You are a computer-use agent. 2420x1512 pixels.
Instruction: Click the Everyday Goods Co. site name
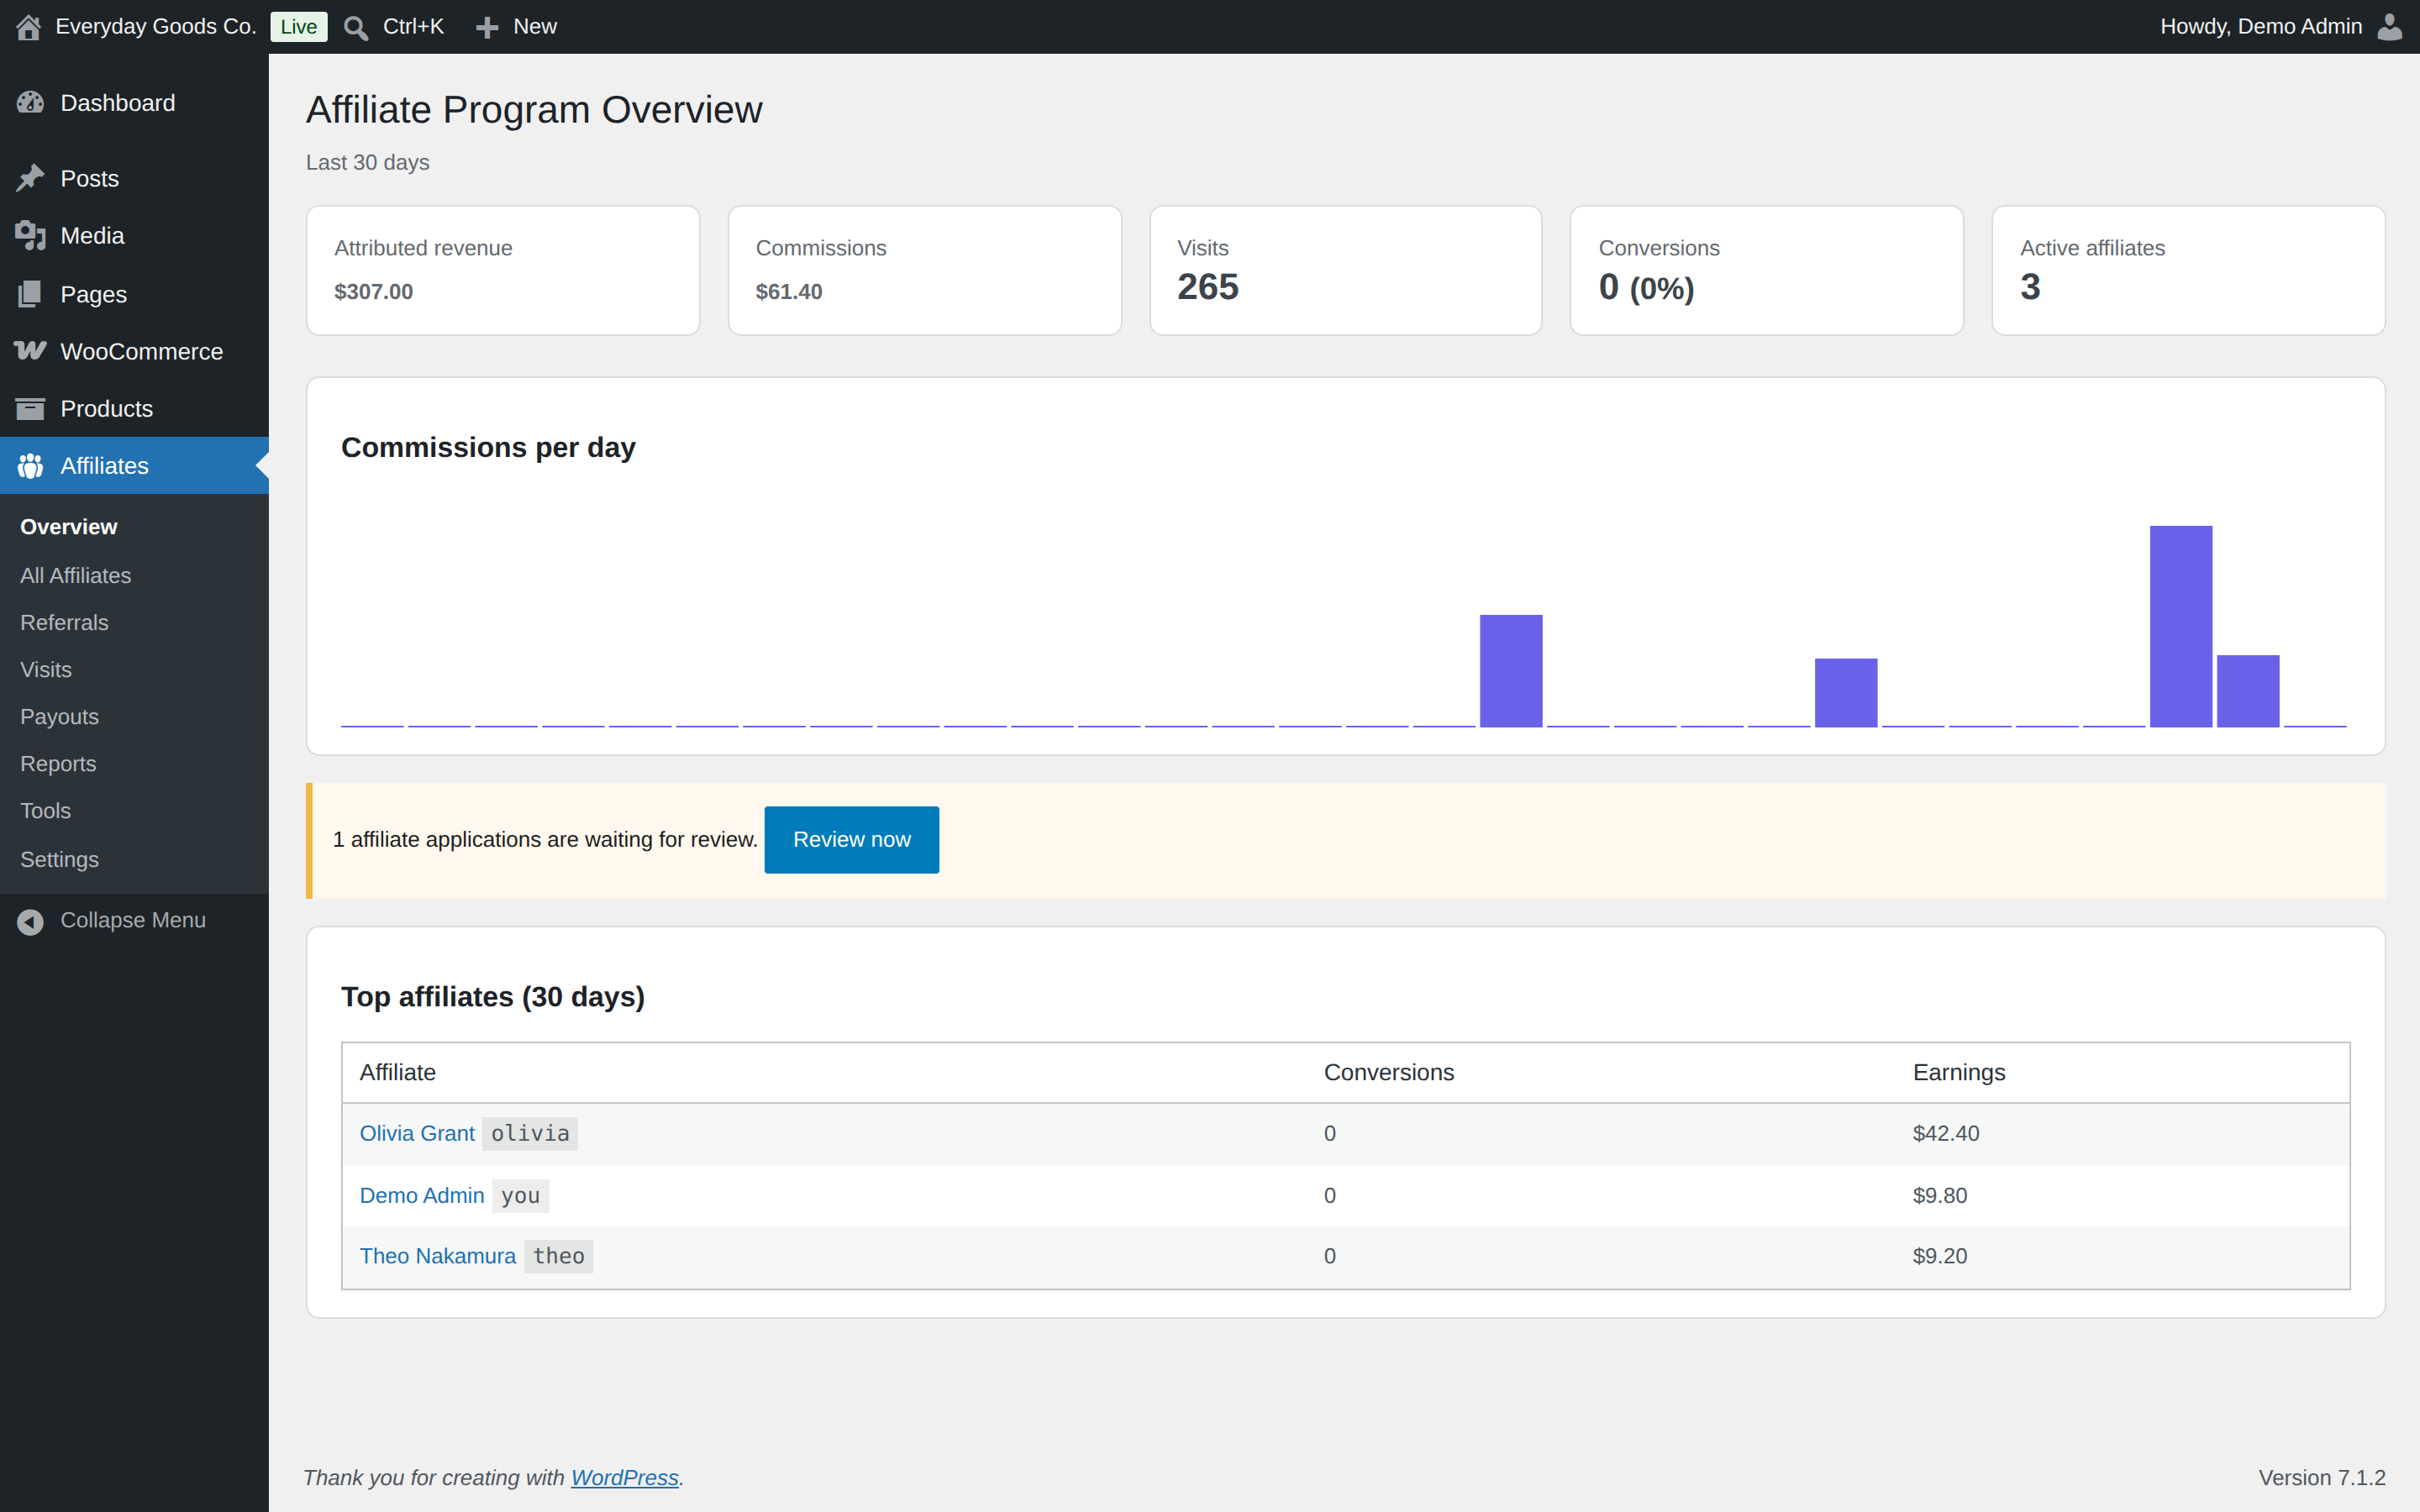click(x=156, y=27)
